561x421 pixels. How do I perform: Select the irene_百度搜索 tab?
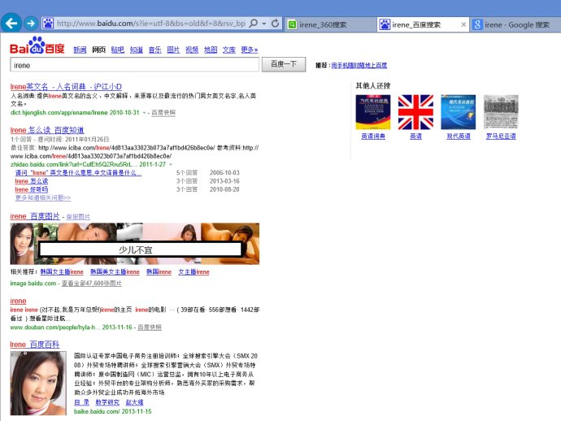[423, 24]
